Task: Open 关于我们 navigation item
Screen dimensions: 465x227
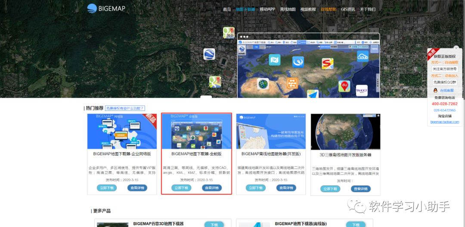Action: click(x=367, y=9)
